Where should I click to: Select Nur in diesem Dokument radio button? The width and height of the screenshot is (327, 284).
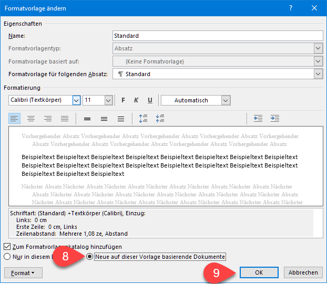pyautogui.click(x=7, y=257)
